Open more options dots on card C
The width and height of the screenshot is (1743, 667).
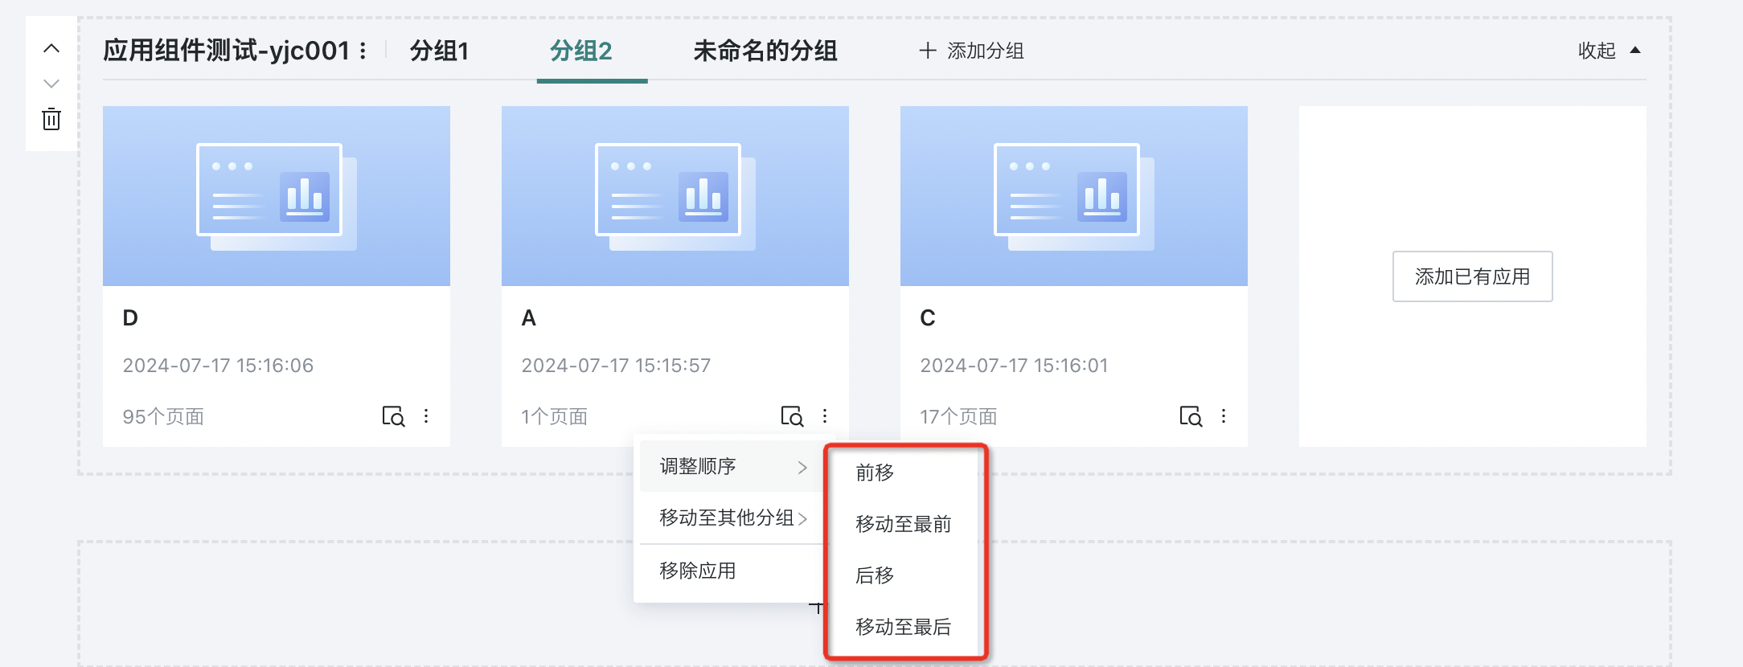1224,416
